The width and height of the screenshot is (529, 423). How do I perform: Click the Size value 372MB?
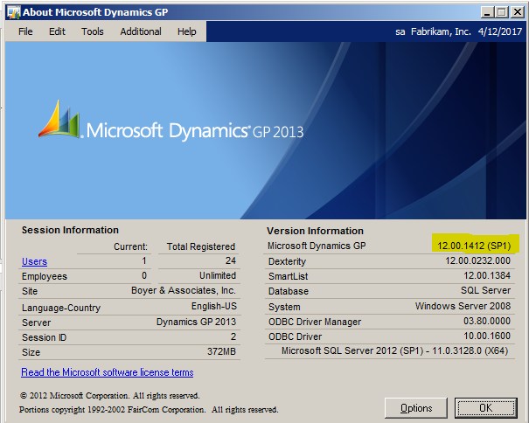tap(221, 351)
